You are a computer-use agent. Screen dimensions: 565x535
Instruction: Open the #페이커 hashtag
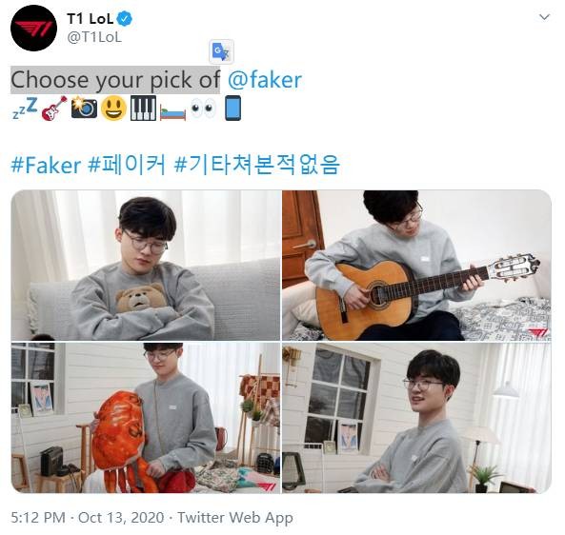[x=127, y=165]
